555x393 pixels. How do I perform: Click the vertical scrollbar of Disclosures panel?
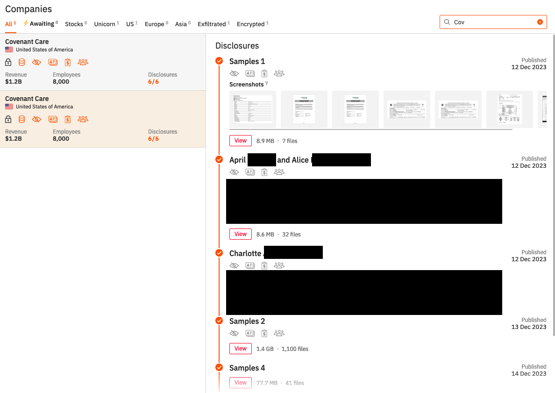point(554,185)
